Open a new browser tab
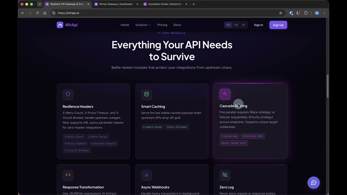 (194, 4)
